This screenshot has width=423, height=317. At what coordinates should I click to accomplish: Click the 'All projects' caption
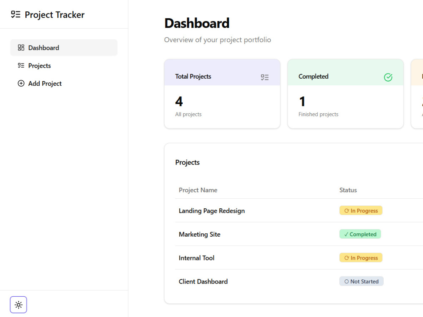click(188, 114)
